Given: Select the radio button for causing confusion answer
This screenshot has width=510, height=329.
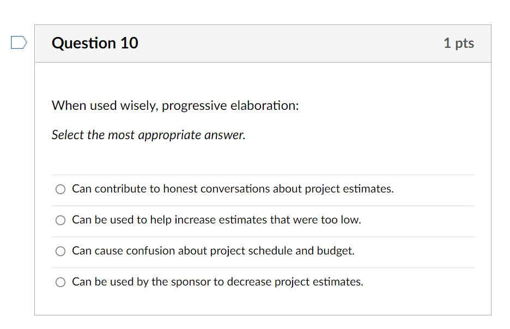Looking at the screenshot, I should (60, 251).
